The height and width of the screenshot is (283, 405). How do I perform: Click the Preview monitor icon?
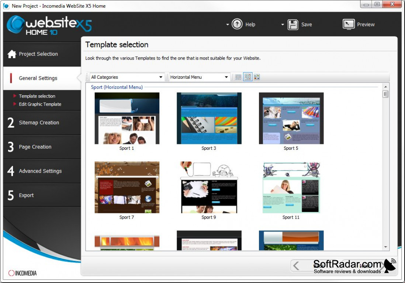(349, 25)
